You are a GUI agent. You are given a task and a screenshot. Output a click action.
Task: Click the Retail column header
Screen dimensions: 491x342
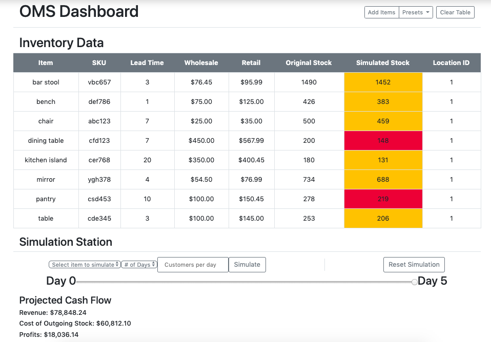click(x=251, y=62)
